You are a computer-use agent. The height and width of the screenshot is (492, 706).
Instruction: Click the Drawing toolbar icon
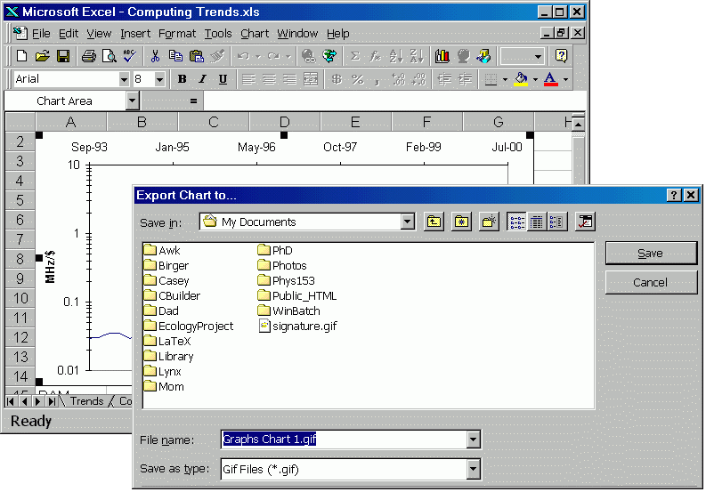pyautogui.click(x=483, y=56)
